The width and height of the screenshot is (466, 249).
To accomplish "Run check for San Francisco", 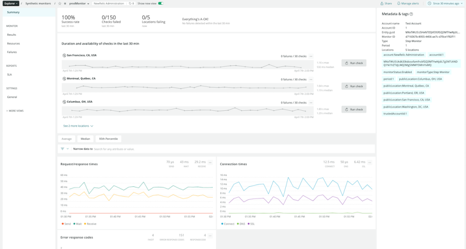I will click(x=354, y=63).
